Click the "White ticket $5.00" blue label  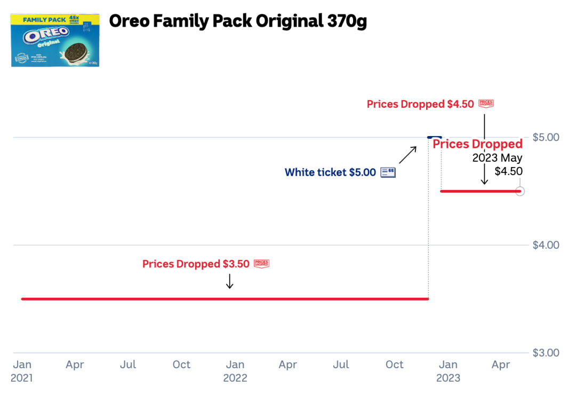(330, 172)
